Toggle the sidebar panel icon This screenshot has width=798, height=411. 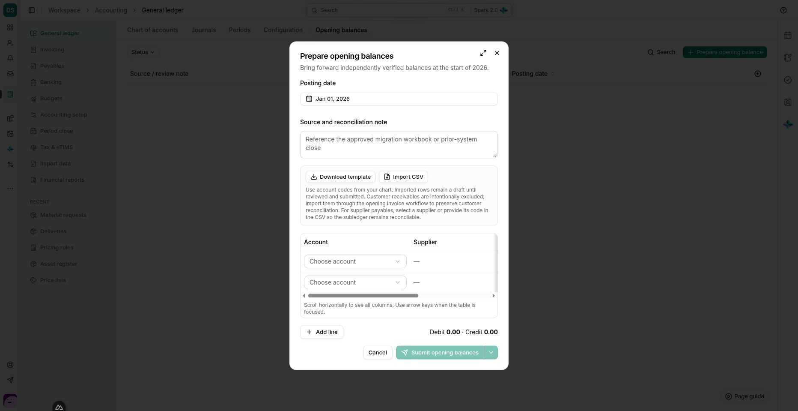[32, 10]
